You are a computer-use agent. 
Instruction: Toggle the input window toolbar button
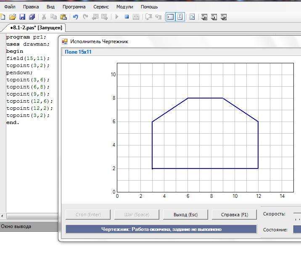click(x=180, y=17)
